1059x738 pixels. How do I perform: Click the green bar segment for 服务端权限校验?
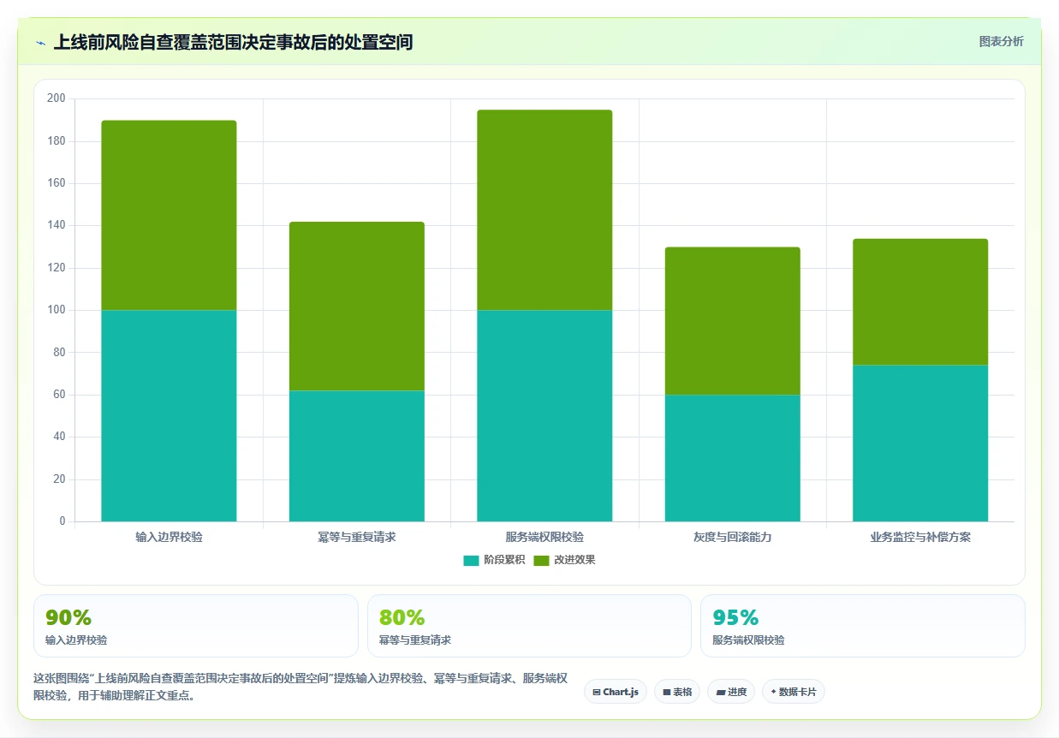[x=544, y=210]
